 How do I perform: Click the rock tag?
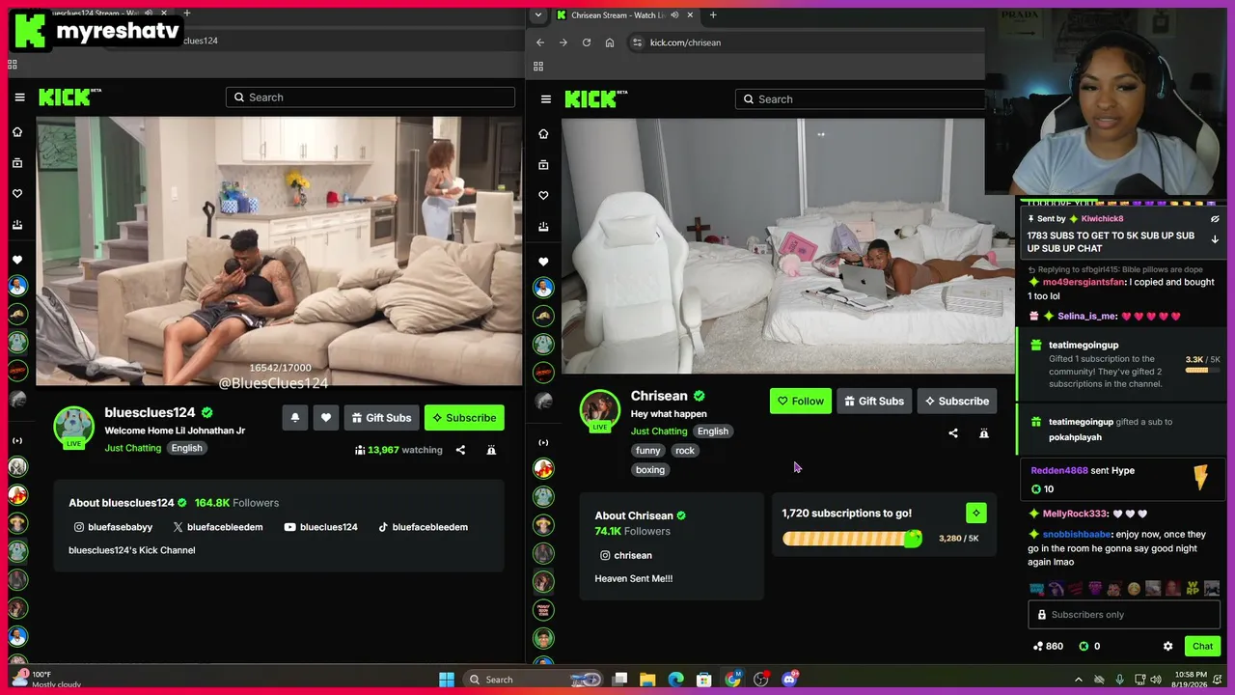[685, 451]
